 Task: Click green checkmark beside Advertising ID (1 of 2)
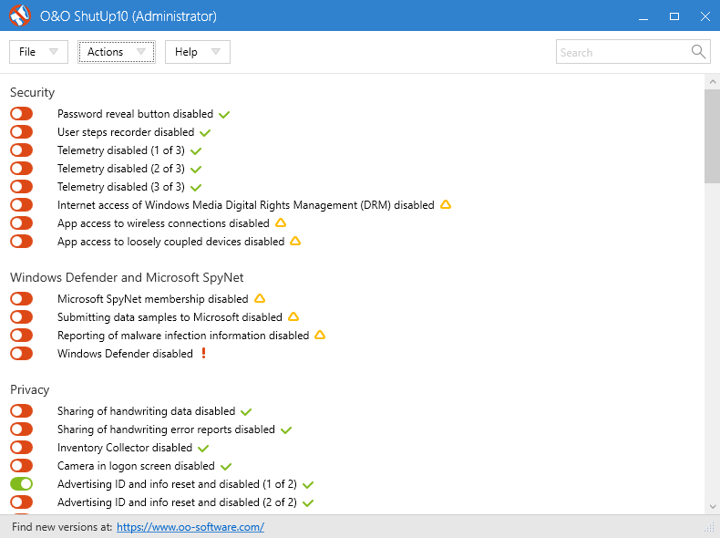click(x=308, y=485)
